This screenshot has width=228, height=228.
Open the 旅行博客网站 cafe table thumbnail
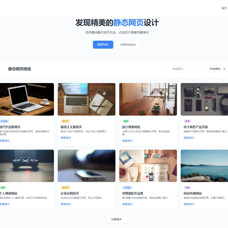point(148,99)
